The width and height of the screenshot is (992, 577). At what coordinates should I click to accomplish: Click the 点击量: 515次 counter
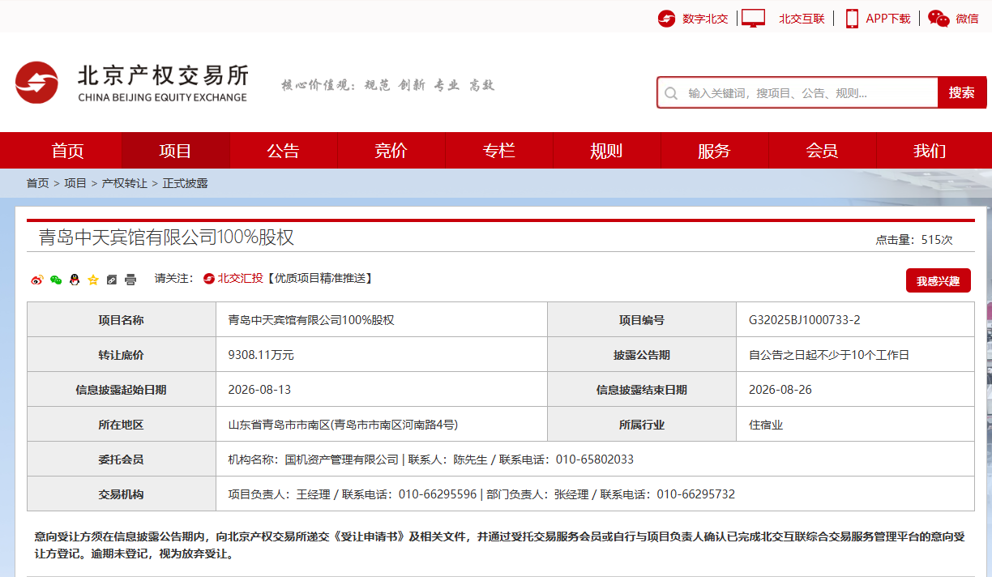(x=913, y=240)
